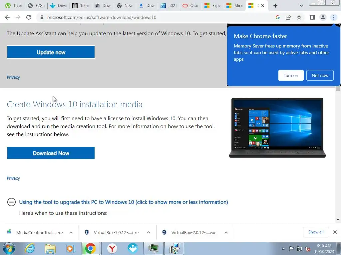The image size is (341, 255).
Task: Close the downloads bar
Action: pyautogui.click(x=335, y=232)
